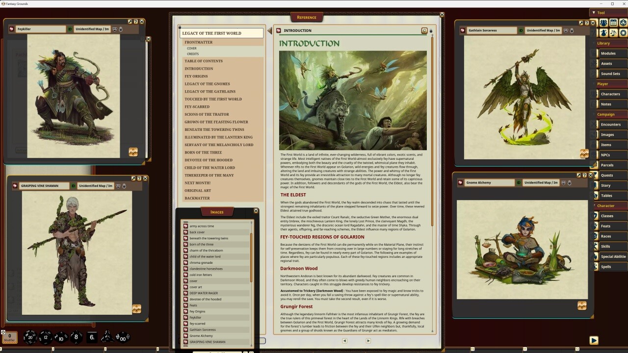The image size is (628, 353).
Task: Toggle the token icon on Grasping Vine Shaman window
Action: [124, 186]
